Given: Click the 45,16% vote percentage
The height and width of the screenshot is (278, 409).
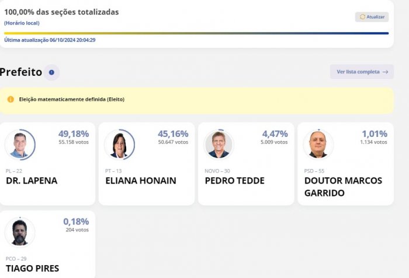Looking at the screenshot, I should click(172, 133).
